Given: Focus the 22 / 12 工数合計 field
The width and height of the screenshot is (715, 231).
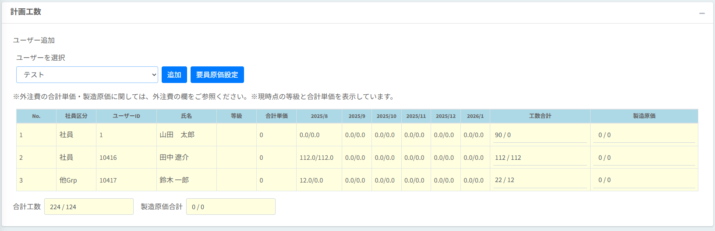Looking at the screenshot, I should point(540,180).
